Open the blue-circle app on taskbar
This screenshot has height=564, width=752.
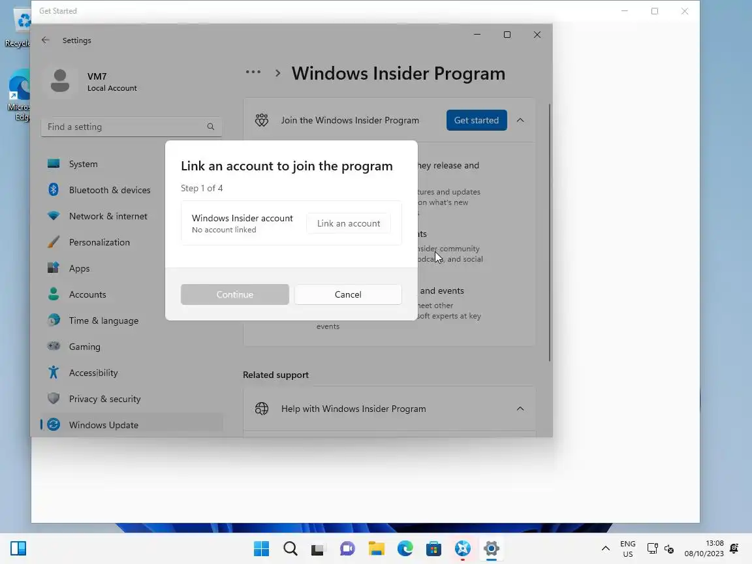pyautogui.click(x=462, y=548)
